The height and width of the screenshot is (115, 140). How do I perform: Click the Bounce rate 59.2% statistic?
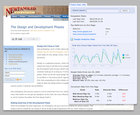click(89, 80)
